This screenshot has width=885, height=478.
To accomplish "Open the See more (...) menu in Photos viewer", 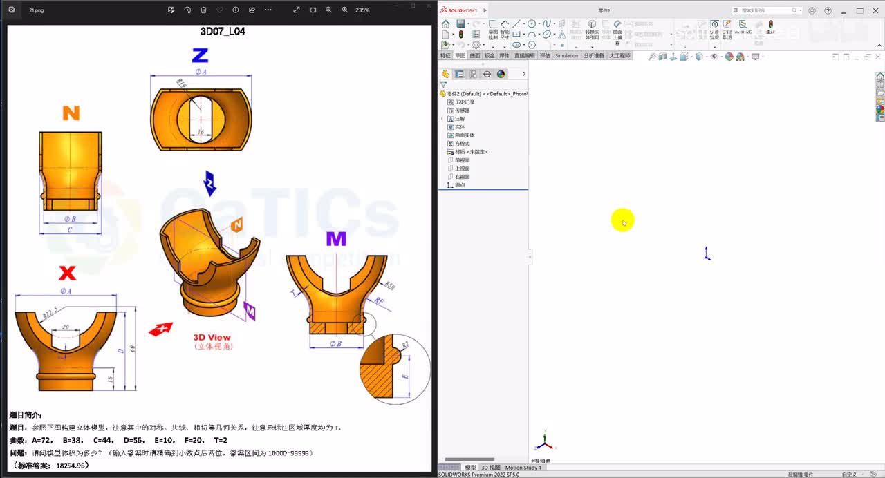I will [x=268, y=10].
